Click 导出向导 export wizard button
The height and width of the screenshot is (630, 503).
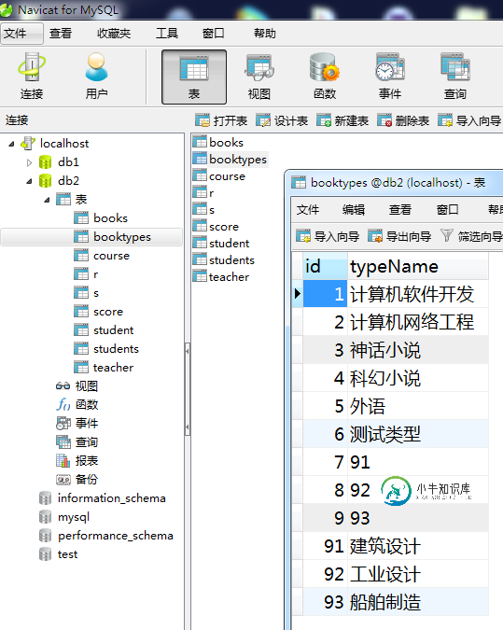[x=399, y=236]
